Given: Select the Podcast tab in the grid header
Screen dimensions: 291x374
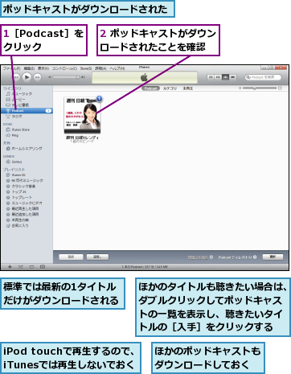Looking at the screenshot, I should pos(150,88).
